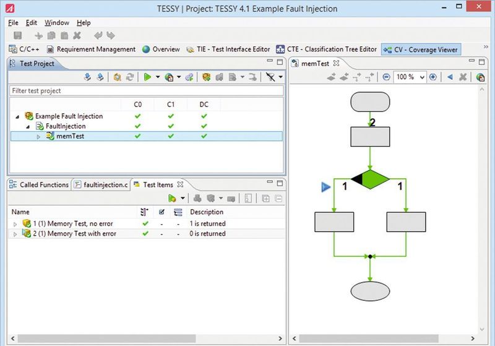Open dropdown arrow next to Test Project run button

pyautogui.click(x=158, y=77)
